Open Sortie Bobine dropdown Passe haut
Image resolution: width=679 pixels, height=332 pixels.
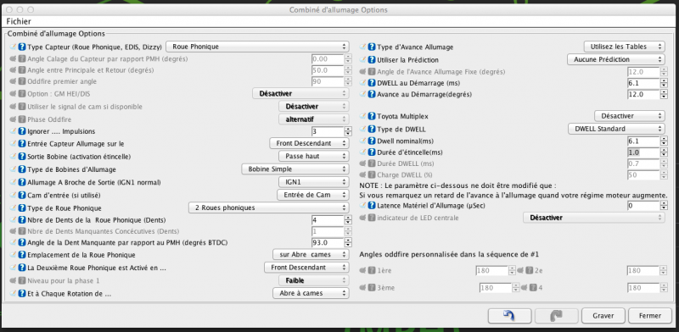[313, 157]
